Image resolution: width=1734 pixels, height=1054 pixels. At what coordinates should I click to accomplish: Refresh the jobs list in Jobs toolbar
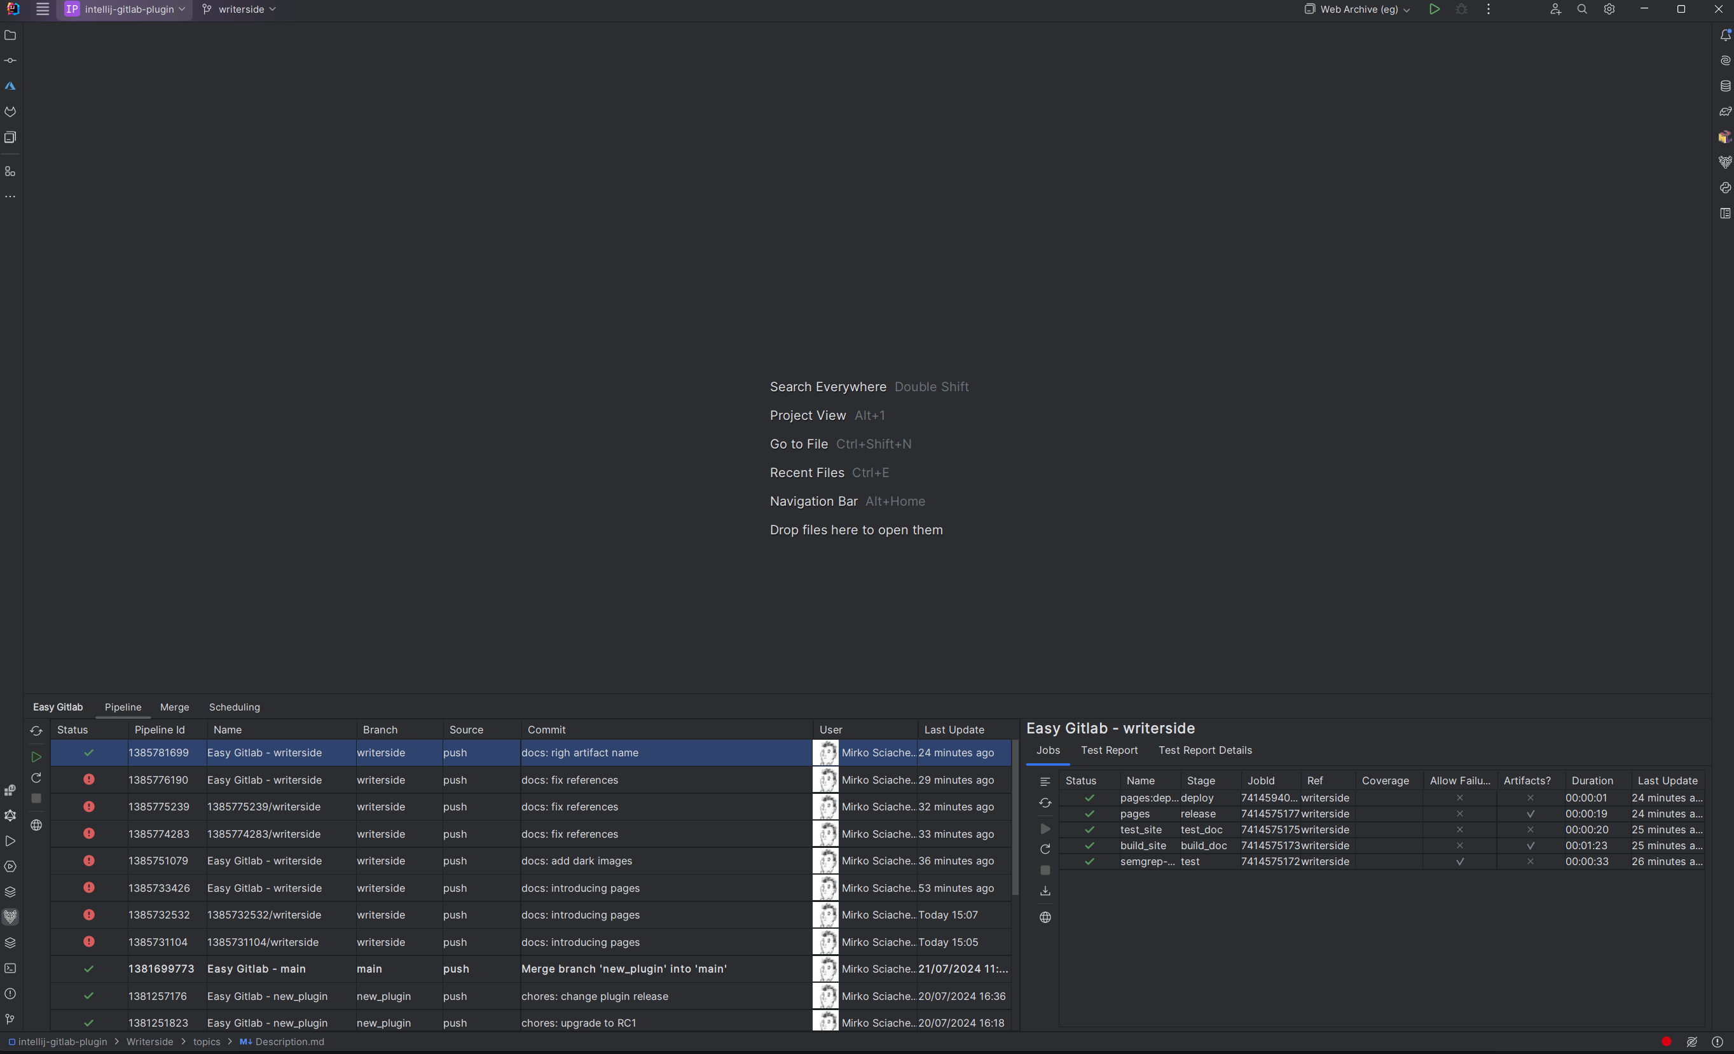pos(1045,803)
